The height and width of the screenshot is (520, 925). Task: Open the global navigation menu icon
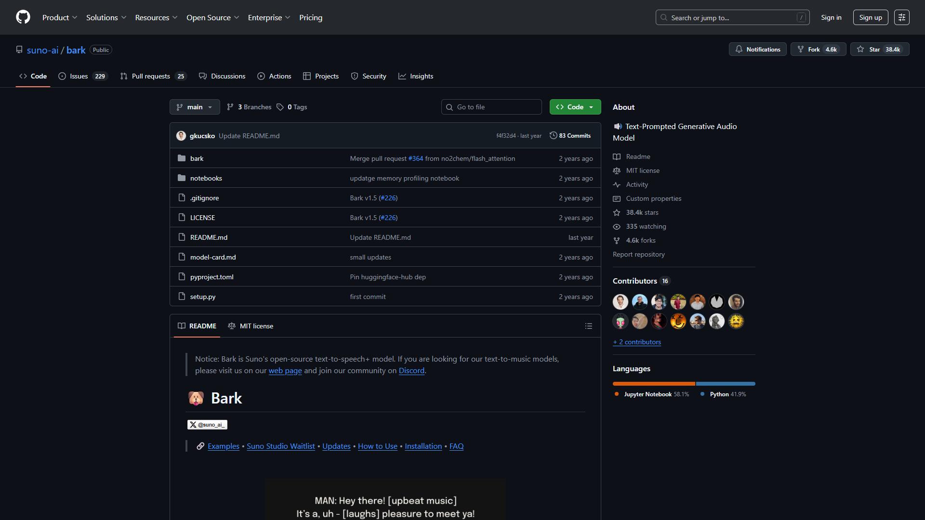901,17
